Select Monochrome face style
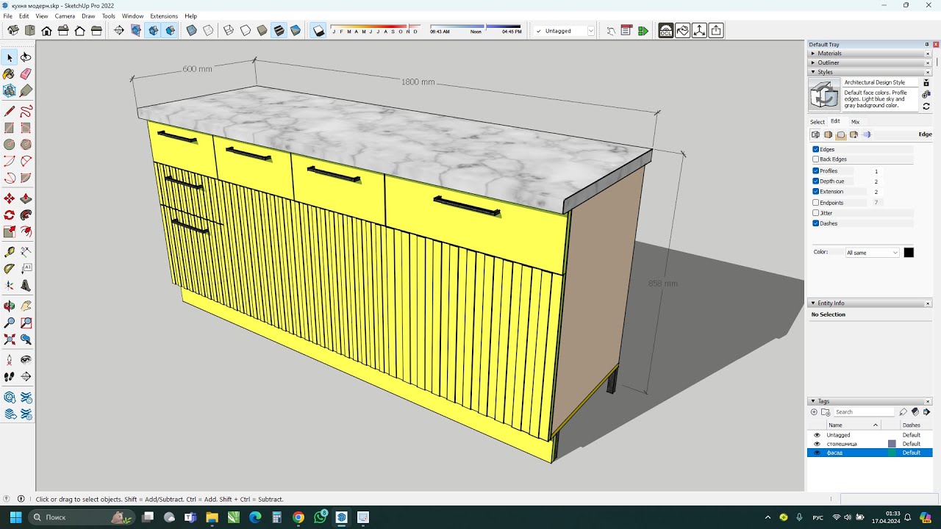Image resolution: width=941 pixels, height=529 pixels. coord(296,31)
